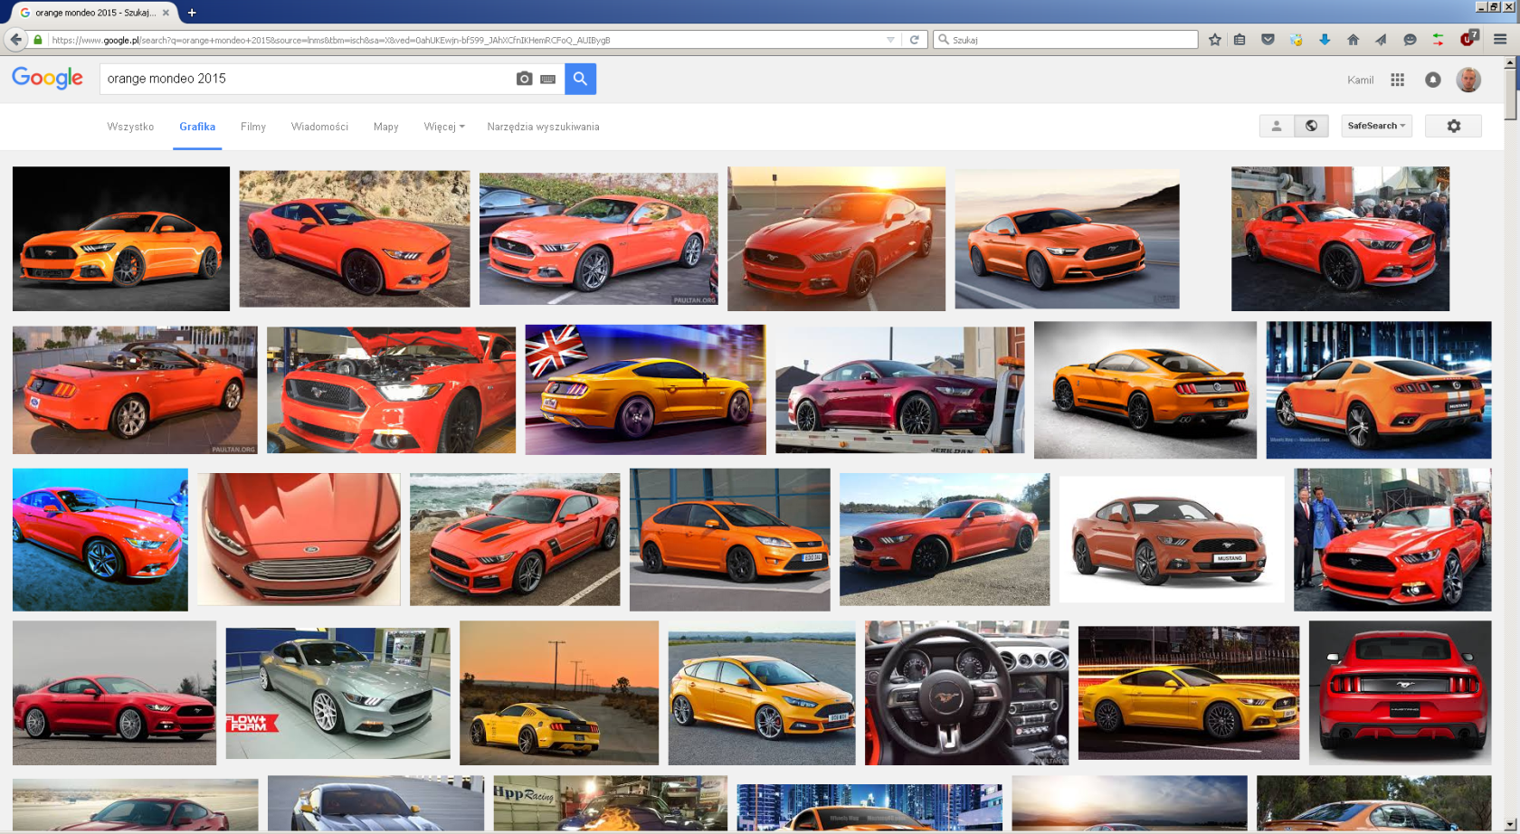Open a new browser tab with plus
Image resolution: width=1520 pixels, height=834 pixels.
point(192,13)
